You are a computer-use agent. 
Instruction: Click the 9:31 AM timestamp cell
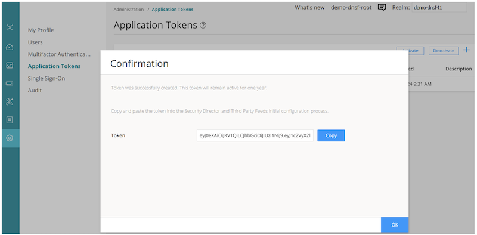pos(420,84)
